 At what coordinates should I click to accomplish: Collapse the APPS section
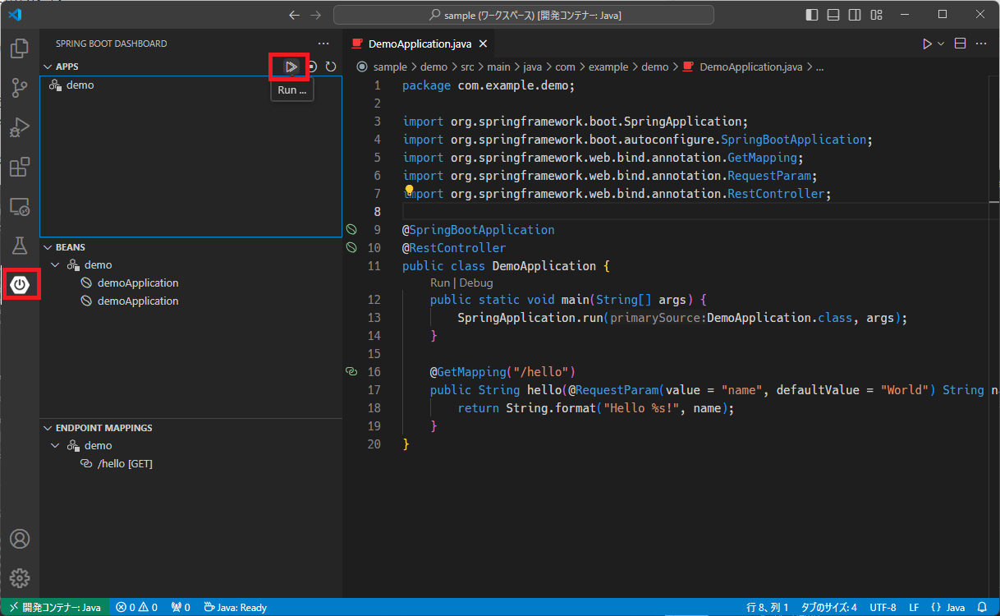tap(48, 67)
